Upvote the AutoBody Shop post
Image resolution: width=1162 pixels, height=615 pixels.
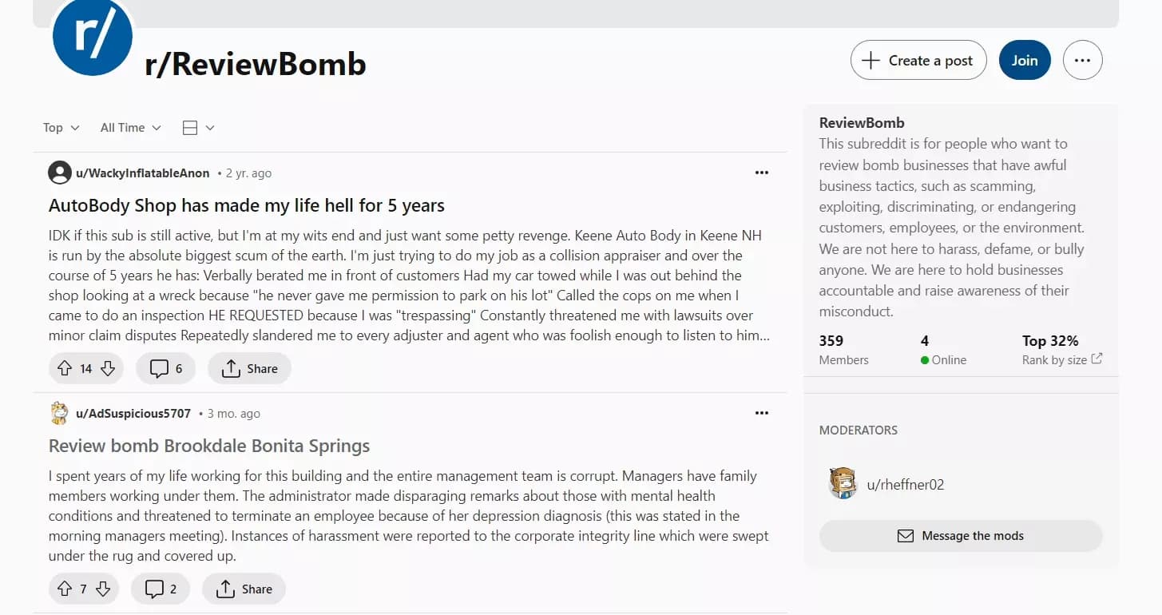coord(69,368)
